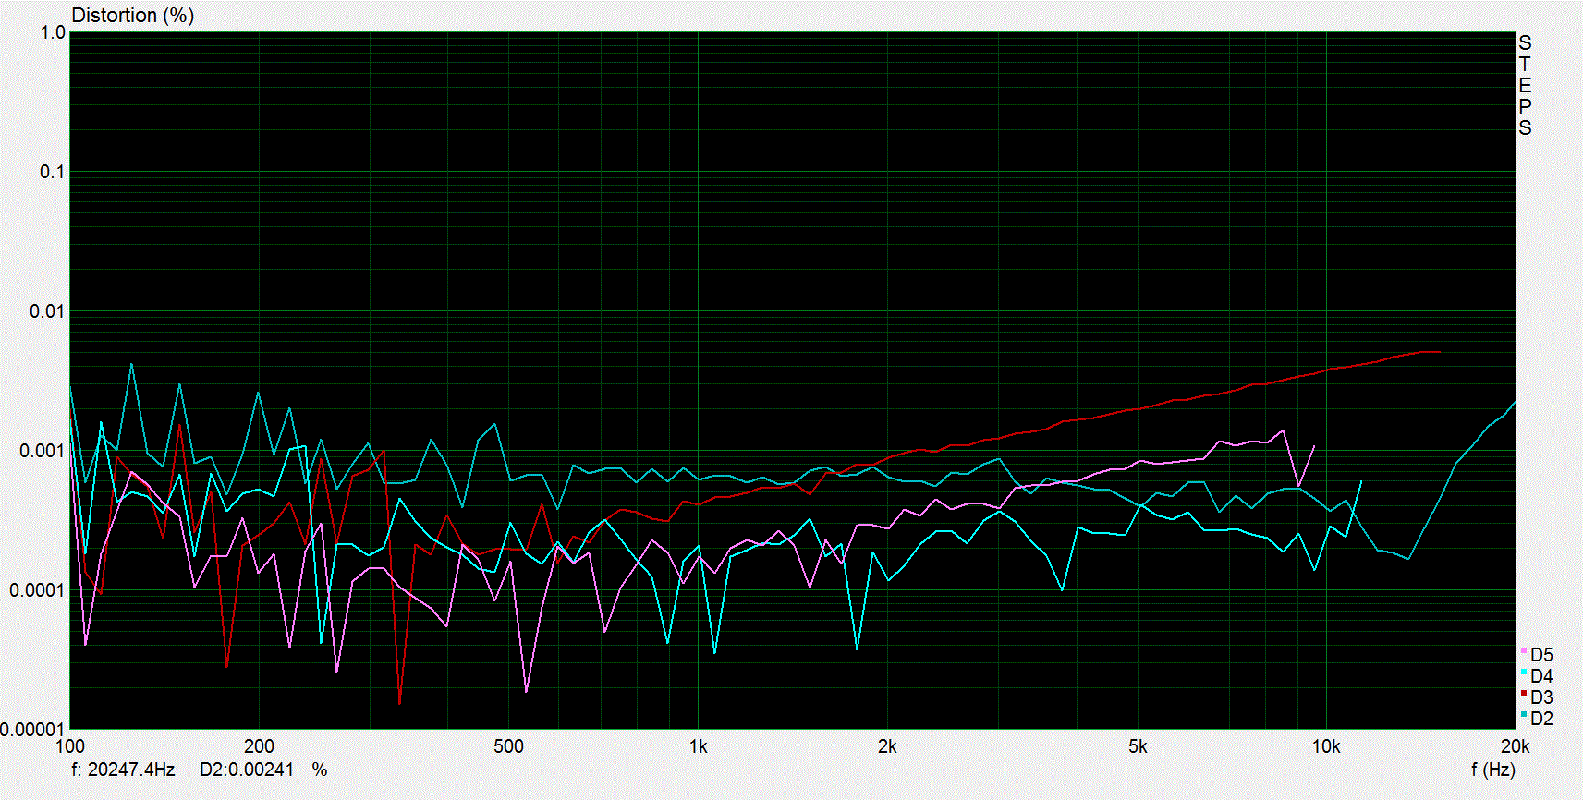The image size is (1583, 800).
Task: Click the 0.00001 y-axis tick label
Action: tap(33, 730)
